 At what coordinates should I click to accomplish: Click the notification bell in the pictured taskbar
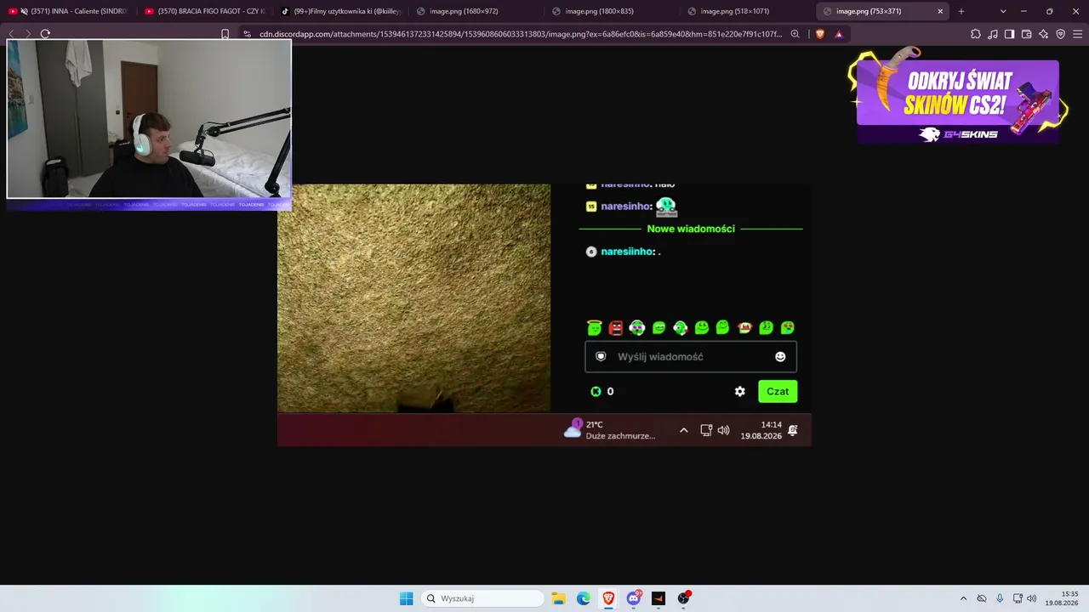click(793, 430)
